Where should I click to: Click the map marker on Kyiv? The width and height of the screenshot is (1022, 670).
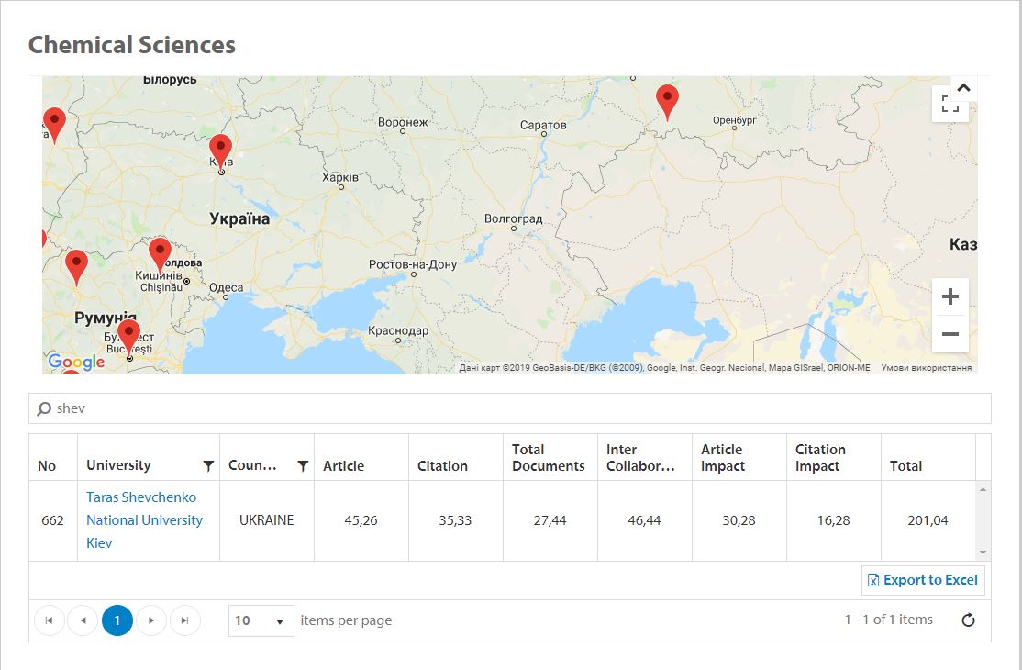[220, 151]
